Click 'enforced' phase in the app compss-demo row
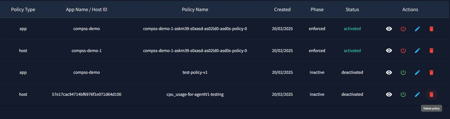Viewport: 450px width, 119px height. click(317, 29)
